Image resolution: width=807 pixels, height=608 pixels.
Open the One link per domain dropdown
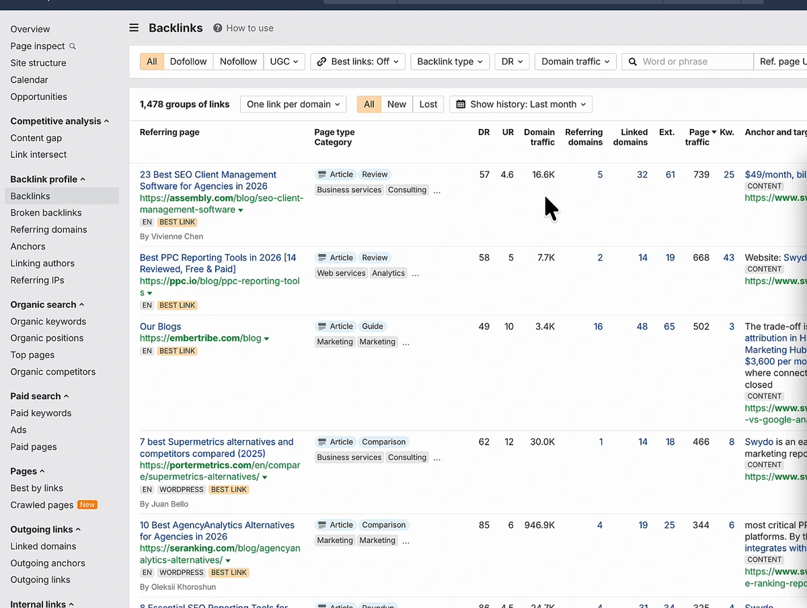pyautogui.click(x=293, y=104)
